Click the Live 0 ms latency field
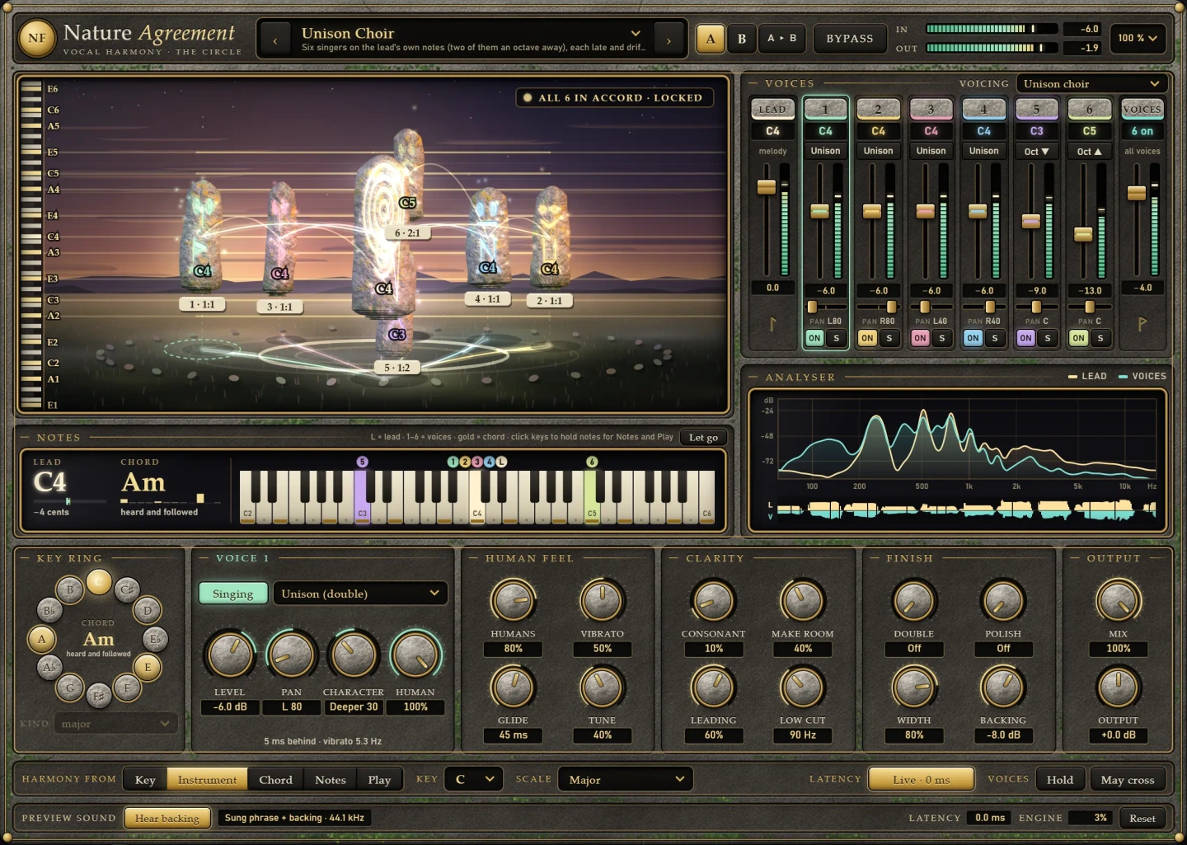 pos(921,779)
